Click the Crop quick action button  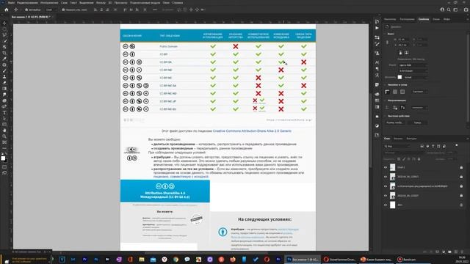tap(417, 122)
